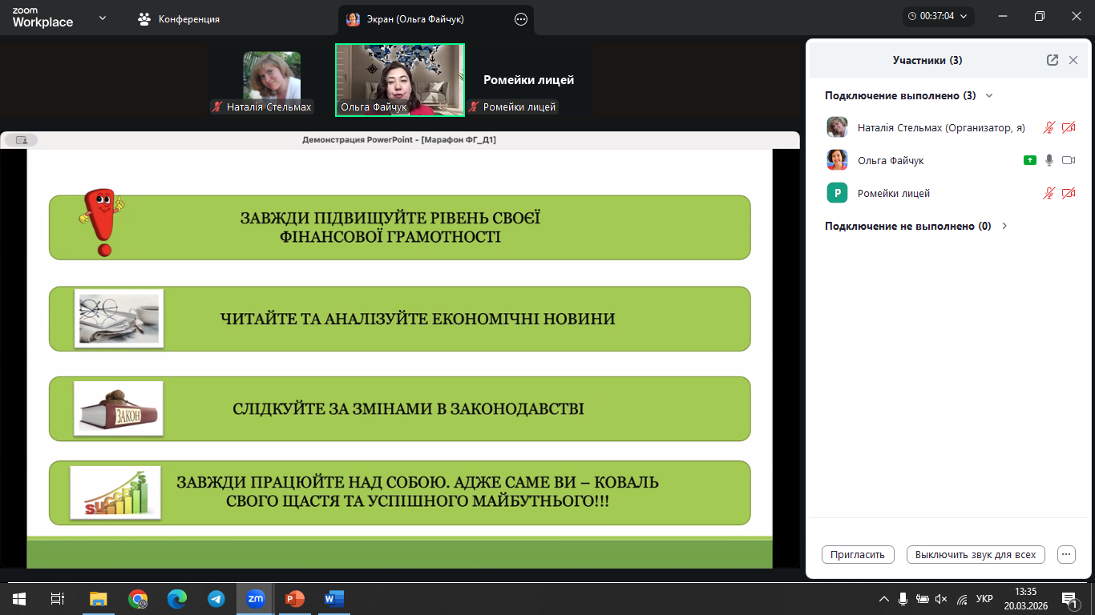Click the slide text СЛІДКУЙТЕ ЗА ЗМІНАМИ В ЗАКОНОДАВСТВІ
The height and width of the screenshot is (615, 1095).
(x=408, y=408)
